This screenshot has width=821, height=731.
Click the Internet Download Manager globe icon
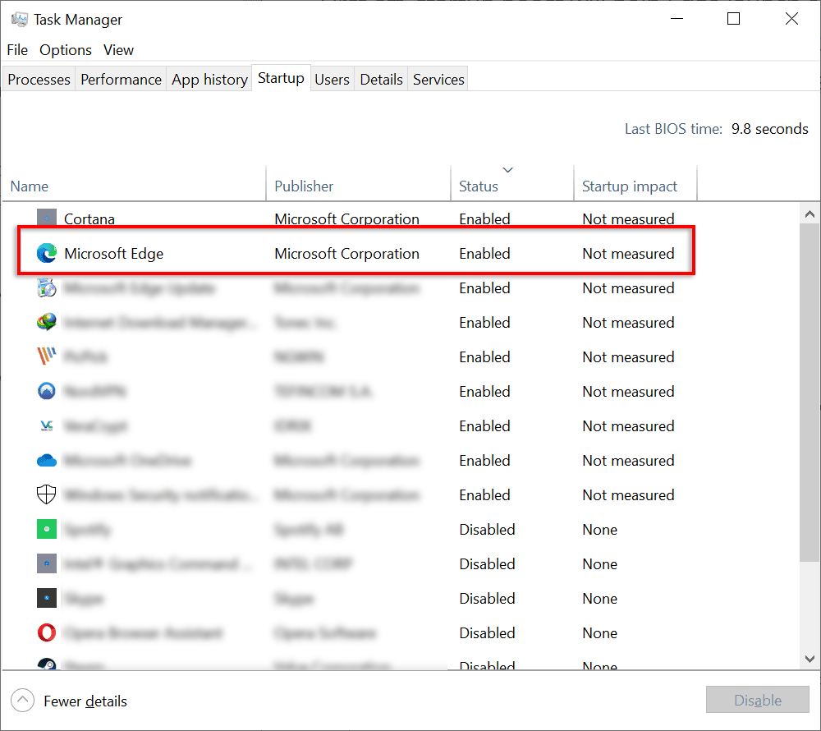coord(47,322)
